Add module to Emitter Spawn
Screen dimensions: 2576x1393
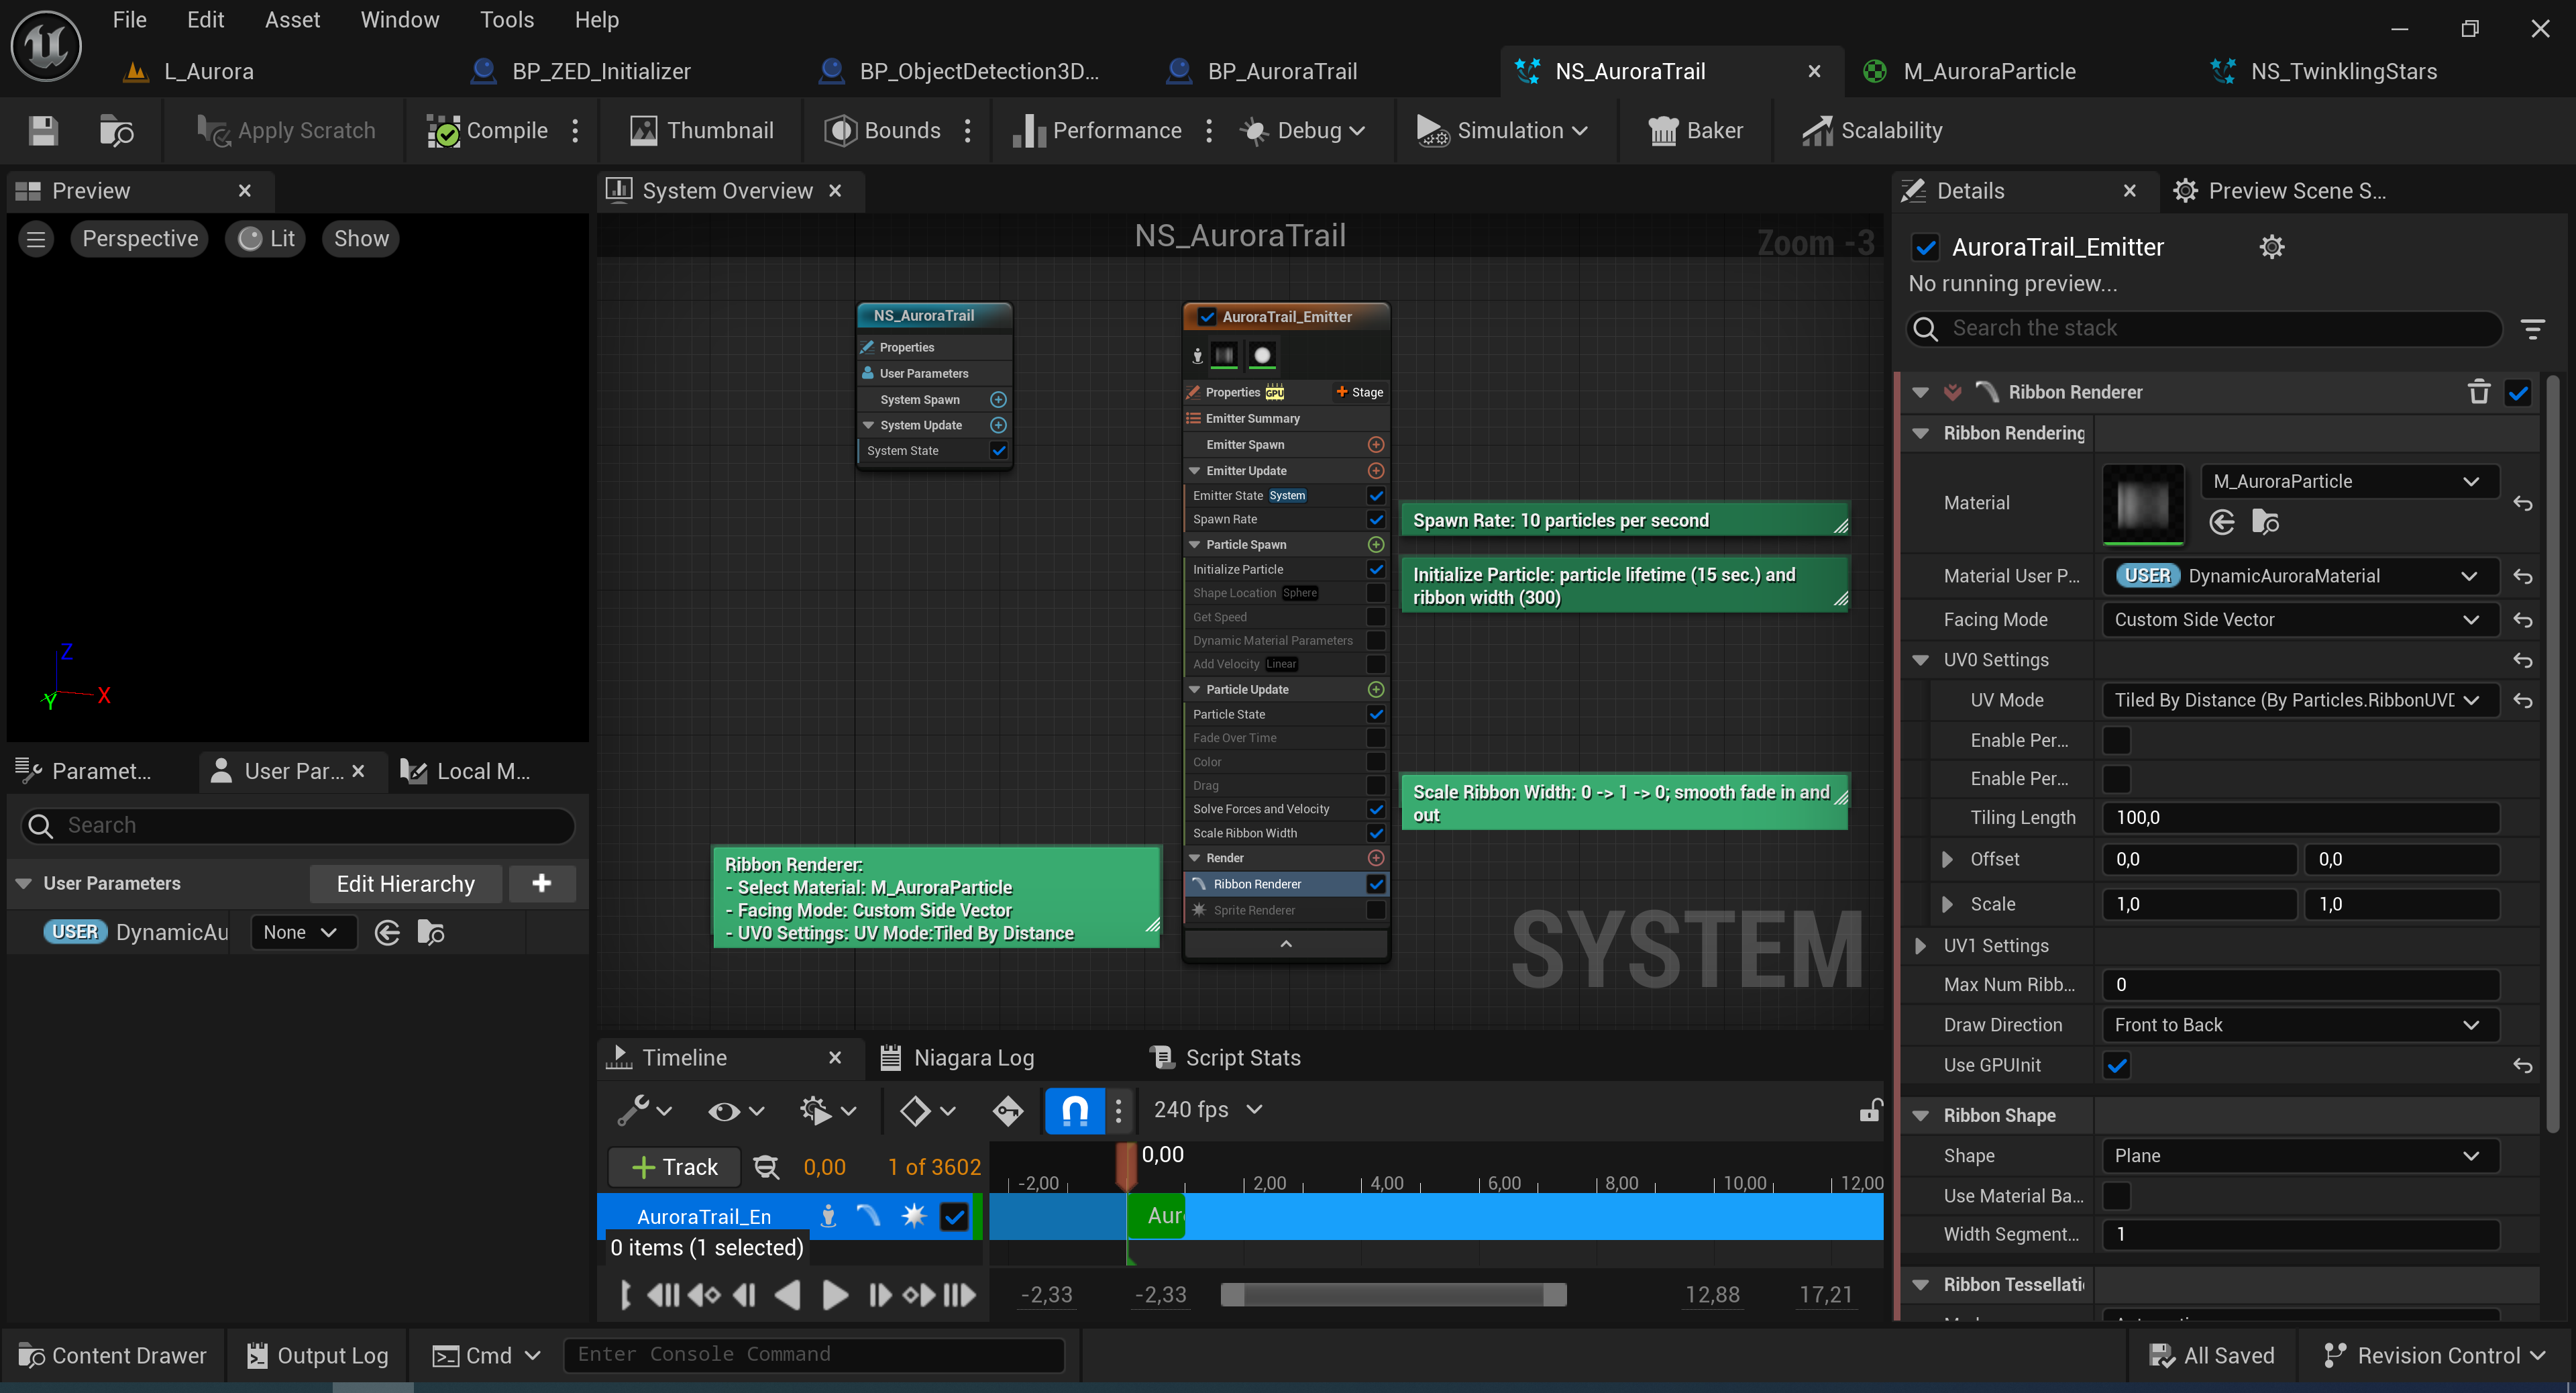click(1376, 445)
